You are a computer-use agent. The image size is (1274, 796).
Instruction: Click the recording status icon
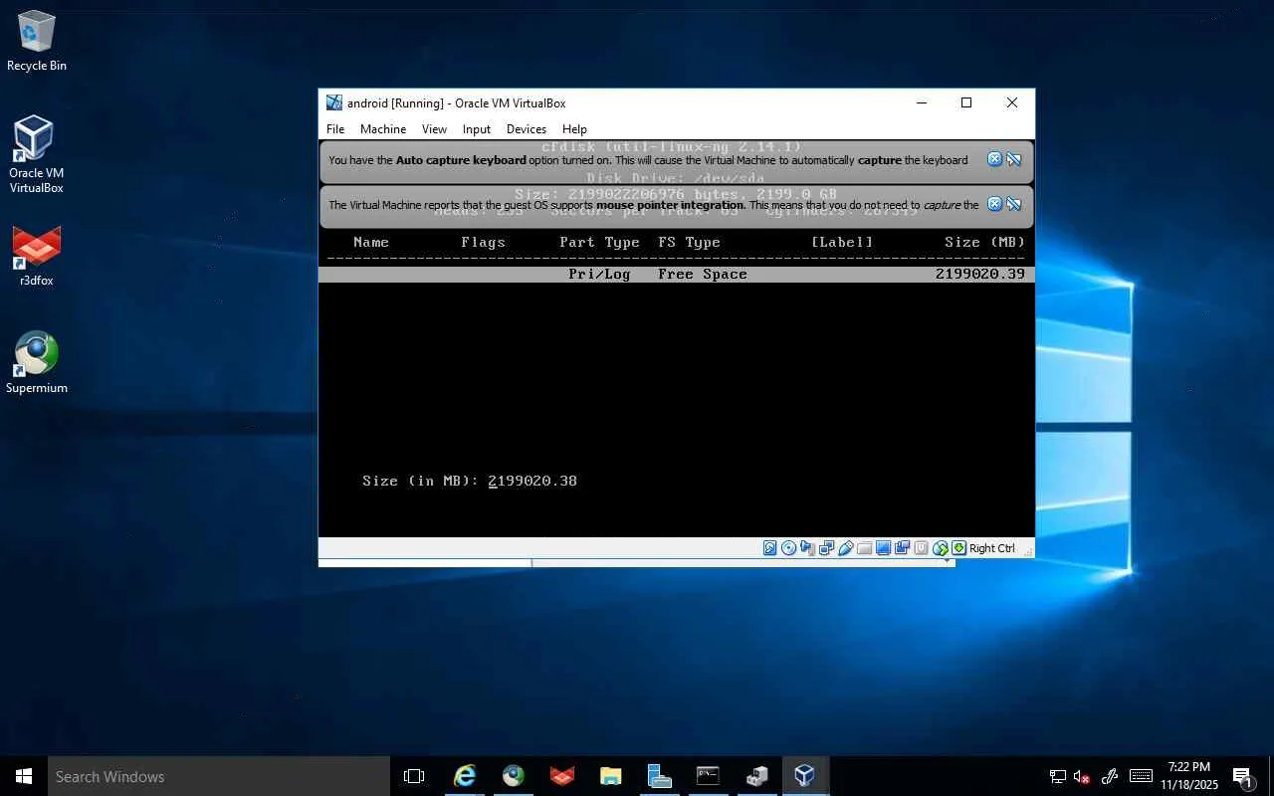[x=902, y=548]
